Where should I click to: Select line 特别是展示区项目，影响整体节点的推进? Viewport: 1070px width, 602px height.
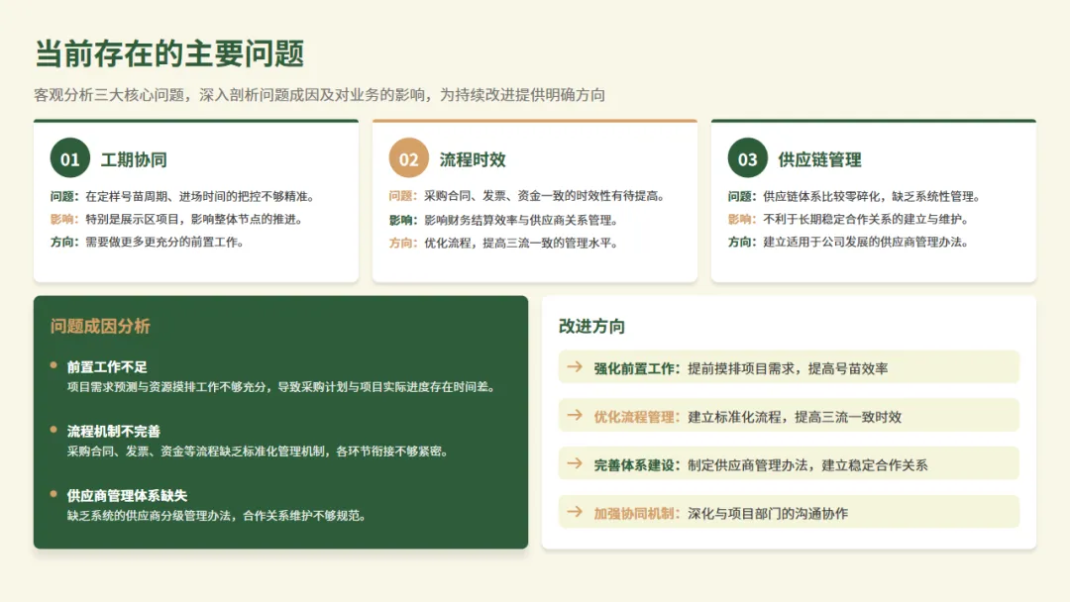[194, 219]
